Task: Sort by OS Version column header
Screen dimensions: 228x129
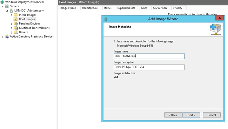Action: pyautogui.click(x=161, y=8)
